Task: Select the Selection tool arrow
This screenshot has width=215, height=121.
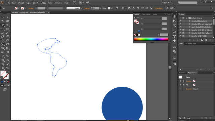Action: 3,17
